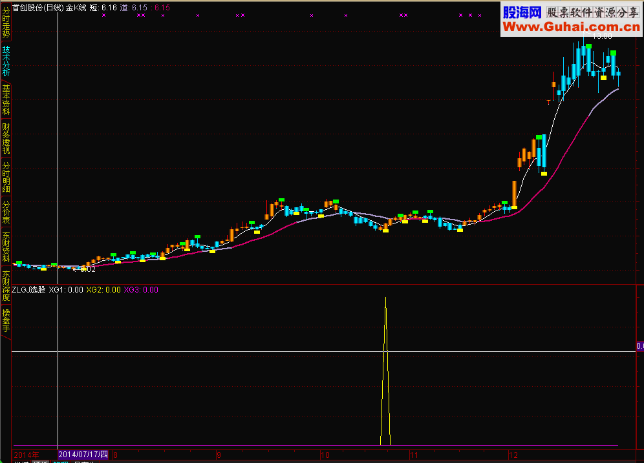Click the yellow XG2 spike peak in sub-chart
Screen dimensions: 644x463
coord(385,298)
